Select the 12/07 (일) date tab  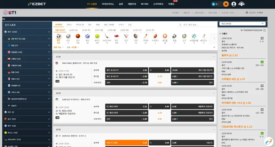click(99, 30)
